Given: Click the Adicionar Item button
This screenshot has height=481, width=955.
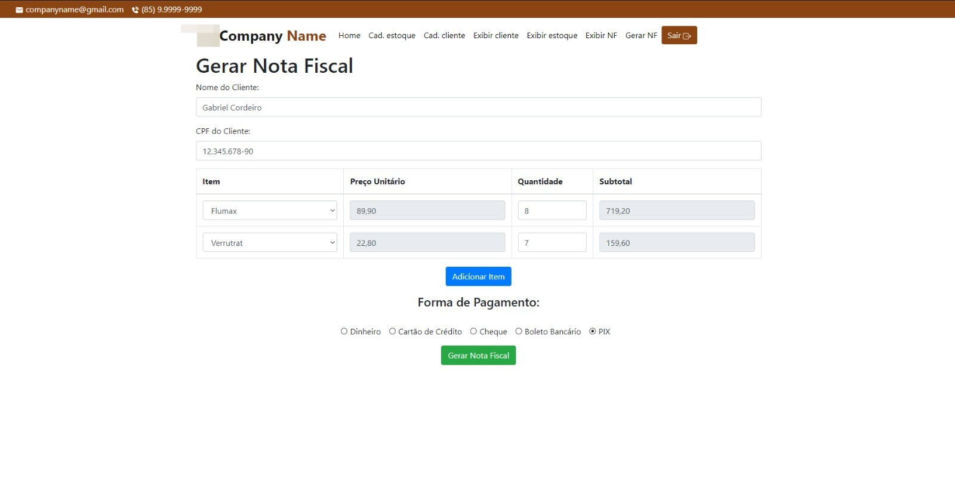Looking at the screenshot, I should [x=479, y=277].
